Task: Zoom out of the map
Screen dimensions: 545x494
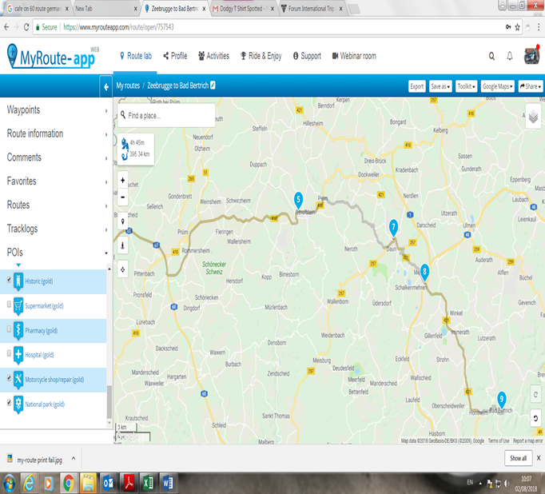Action: tap(122, 196)
